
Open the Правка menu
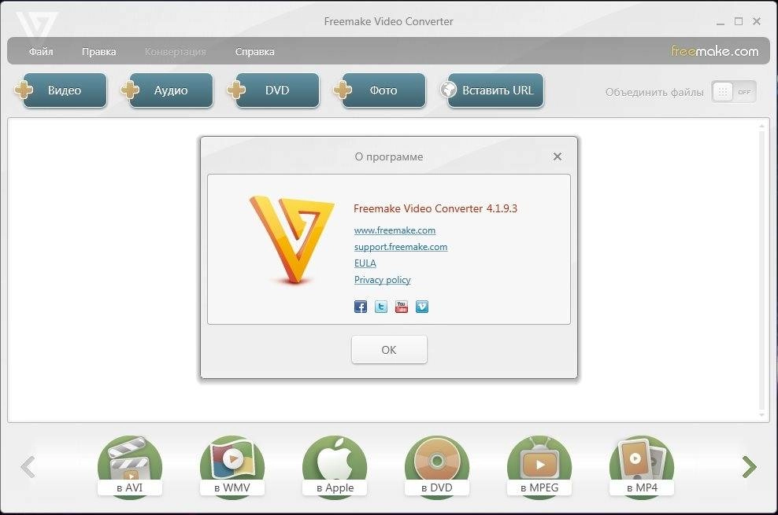point(98,52)
